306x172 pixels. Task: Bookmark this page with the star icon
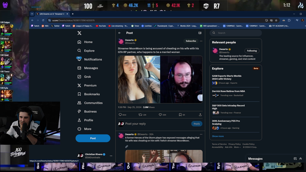tap(276, 20)
